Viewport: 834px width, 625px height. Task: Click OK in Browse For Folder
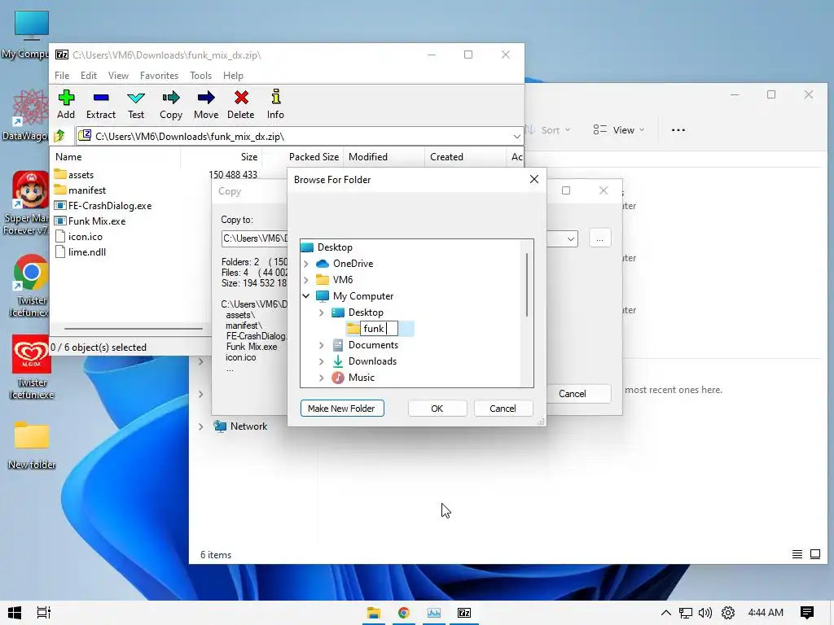(437, 409)
